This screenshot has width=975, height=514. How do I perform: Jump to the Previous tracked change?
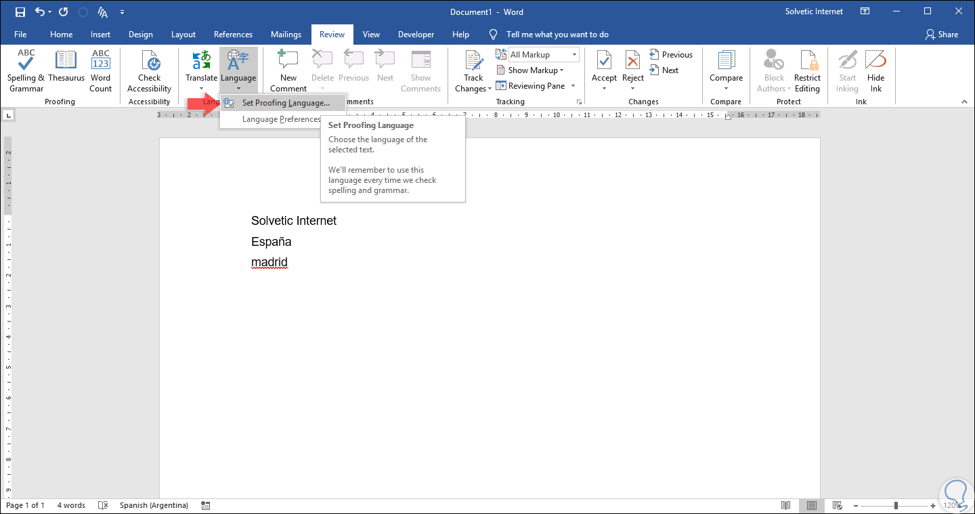671,55
